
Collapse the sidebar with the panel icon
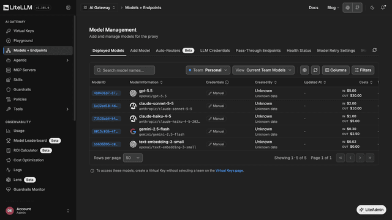(x=68, y=8)
